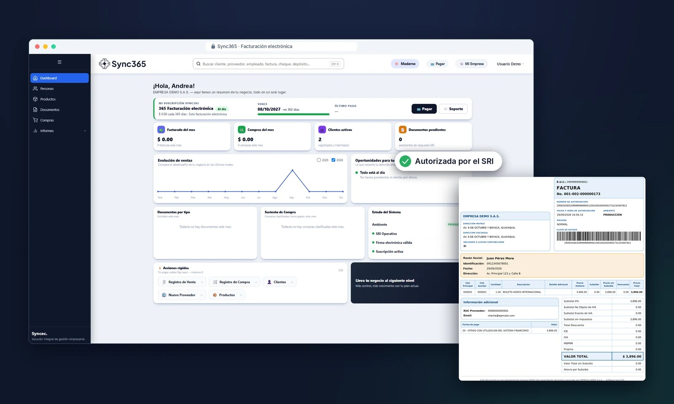Click the Compras del mes card icon

coord(241,130)
